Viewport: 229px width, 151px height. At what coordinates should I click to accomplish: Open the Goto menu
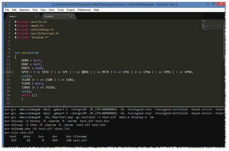coord(52,10)
